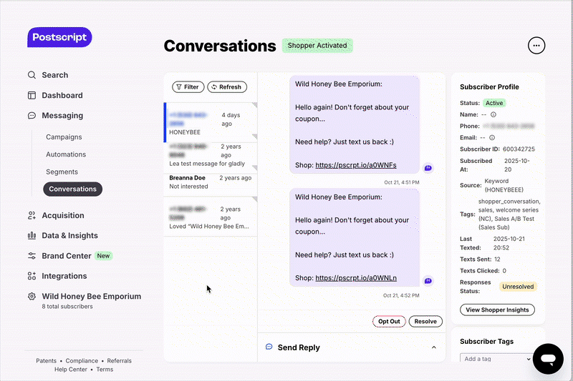Open Automations under Messaging
The image size is (573, 381).
[x=66, y=154]
